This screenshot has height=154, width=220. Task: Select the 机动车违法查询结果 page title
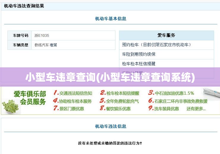tap(24, 6)
